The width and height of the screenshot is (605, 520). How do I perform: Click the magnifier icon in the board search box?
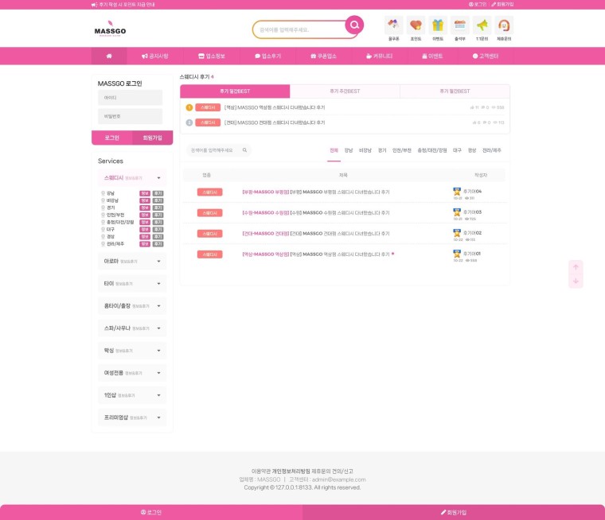click(244, 150)
